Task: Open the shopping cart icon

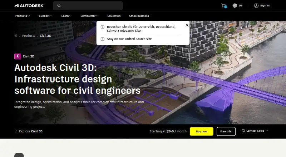Action: pyautogui.click(x=224, y=6)
